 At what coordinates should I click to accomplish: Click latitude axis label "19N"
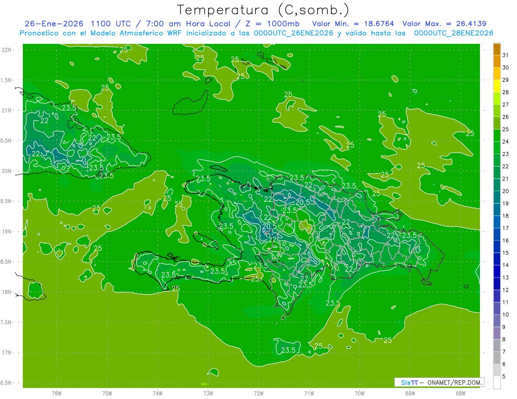(x=6, y=232)
